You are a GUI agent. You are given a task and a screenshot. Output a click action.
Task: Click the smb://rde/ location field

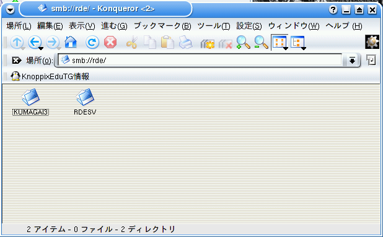point(200,60)
